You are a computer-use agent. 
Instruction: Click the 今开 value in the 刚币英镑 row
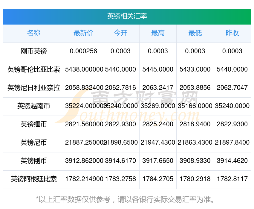point(120,51)
